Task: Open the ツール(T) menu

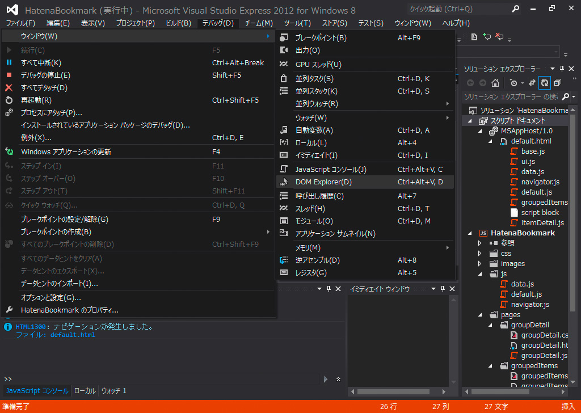Action: (297, 23)
